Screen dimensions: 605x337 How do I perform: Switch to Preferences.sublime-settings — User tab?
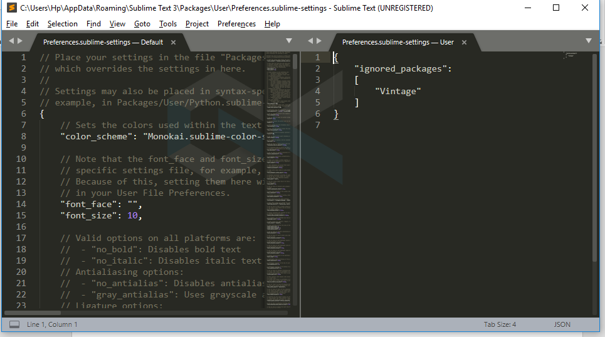tap(397, 42)
